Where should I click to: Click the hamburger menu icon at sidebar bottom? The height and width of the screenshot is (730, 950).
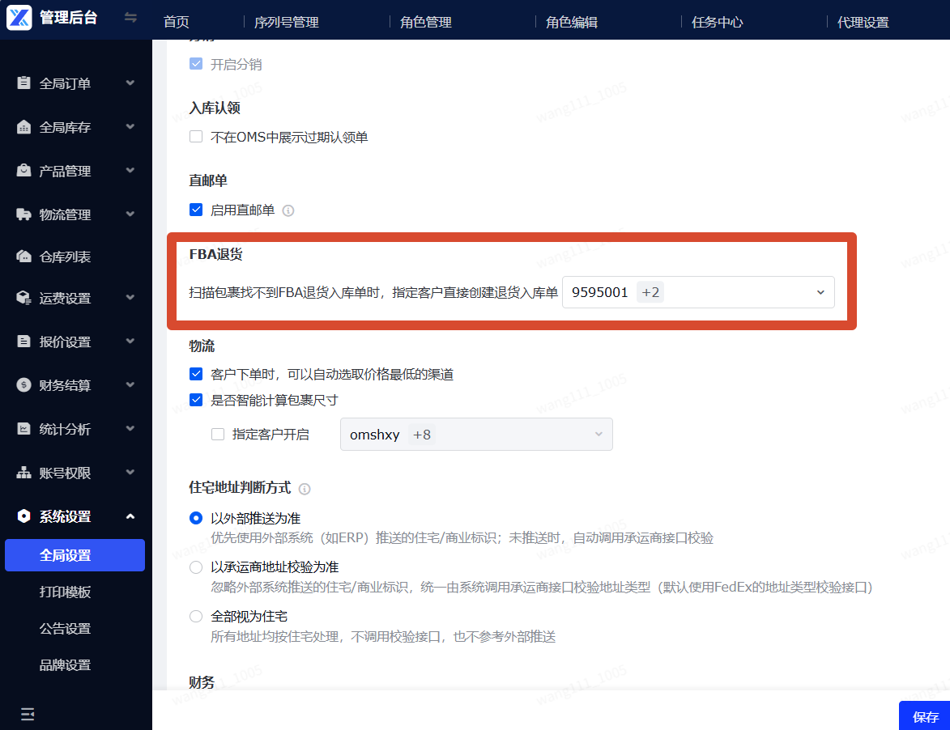28,715
